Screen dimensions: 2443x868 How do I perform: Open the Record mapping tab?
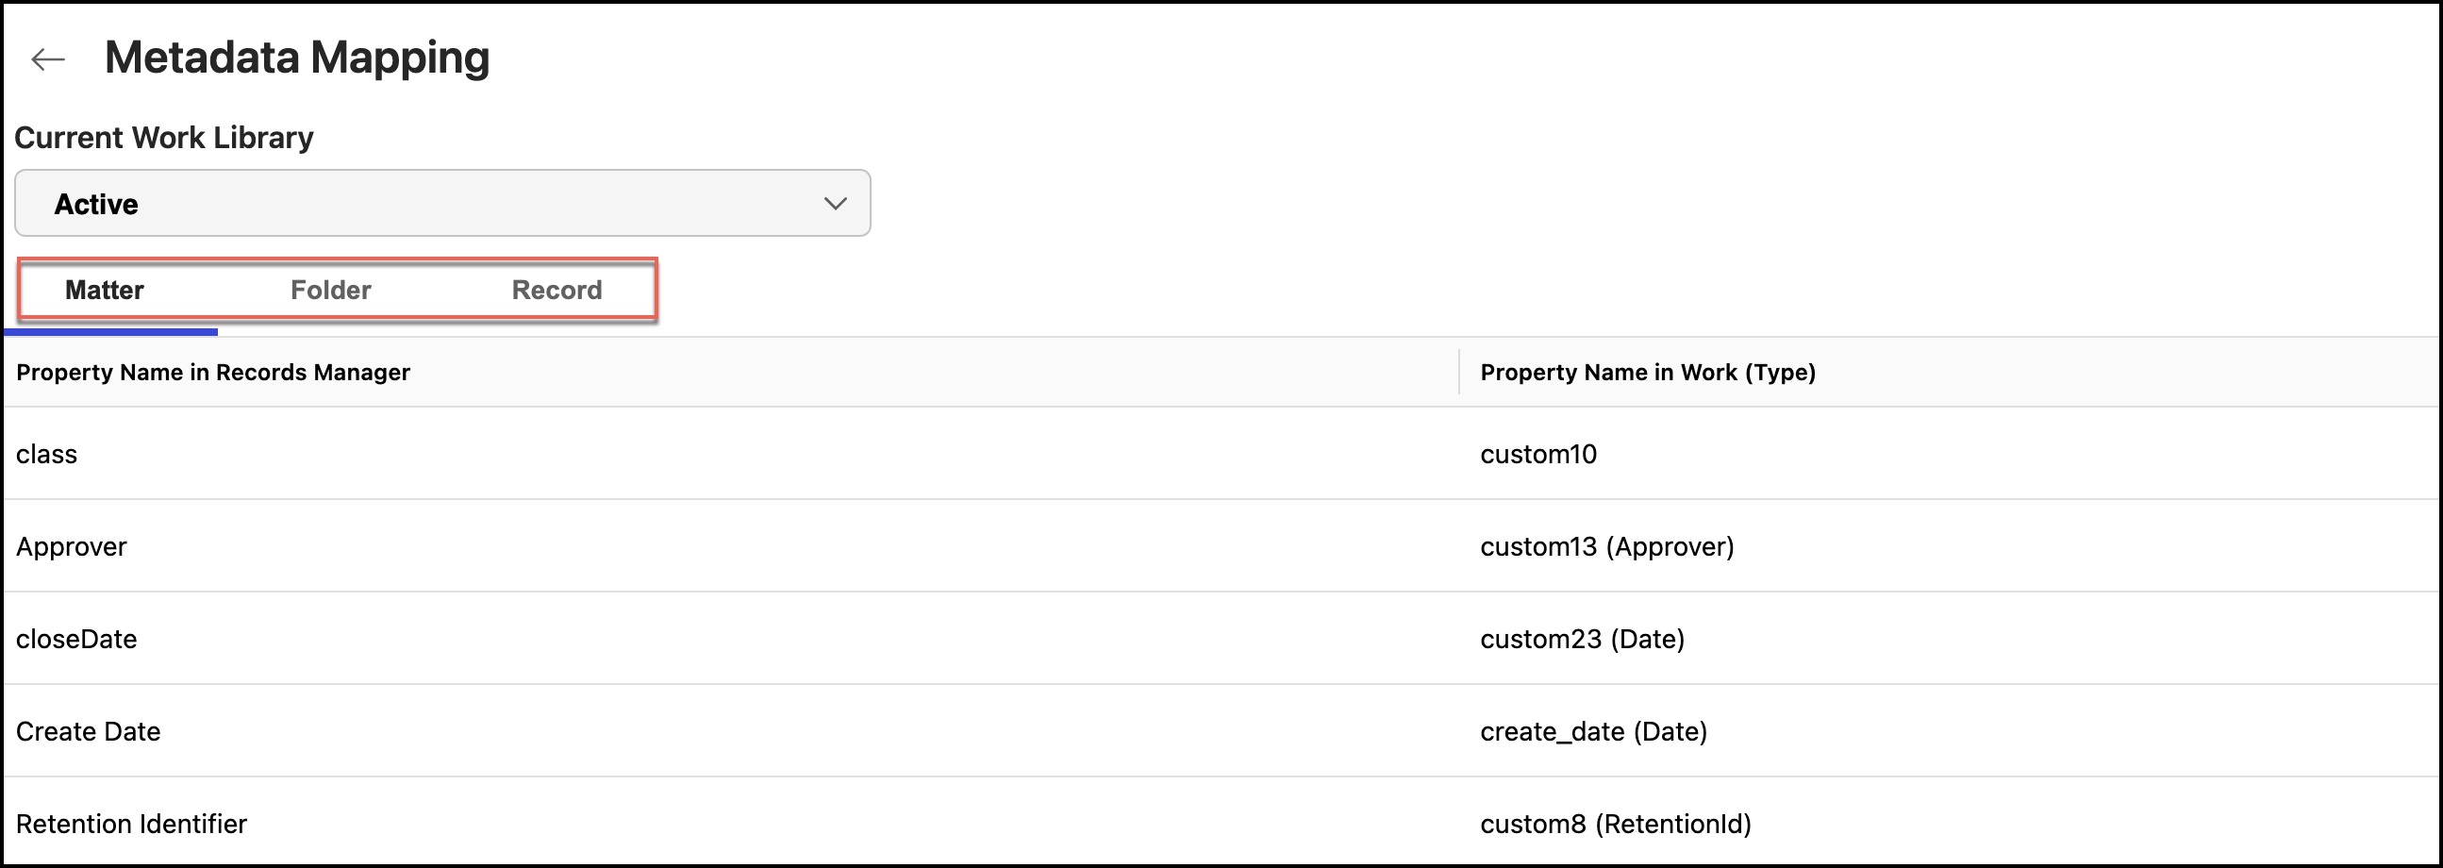[557, 291]
